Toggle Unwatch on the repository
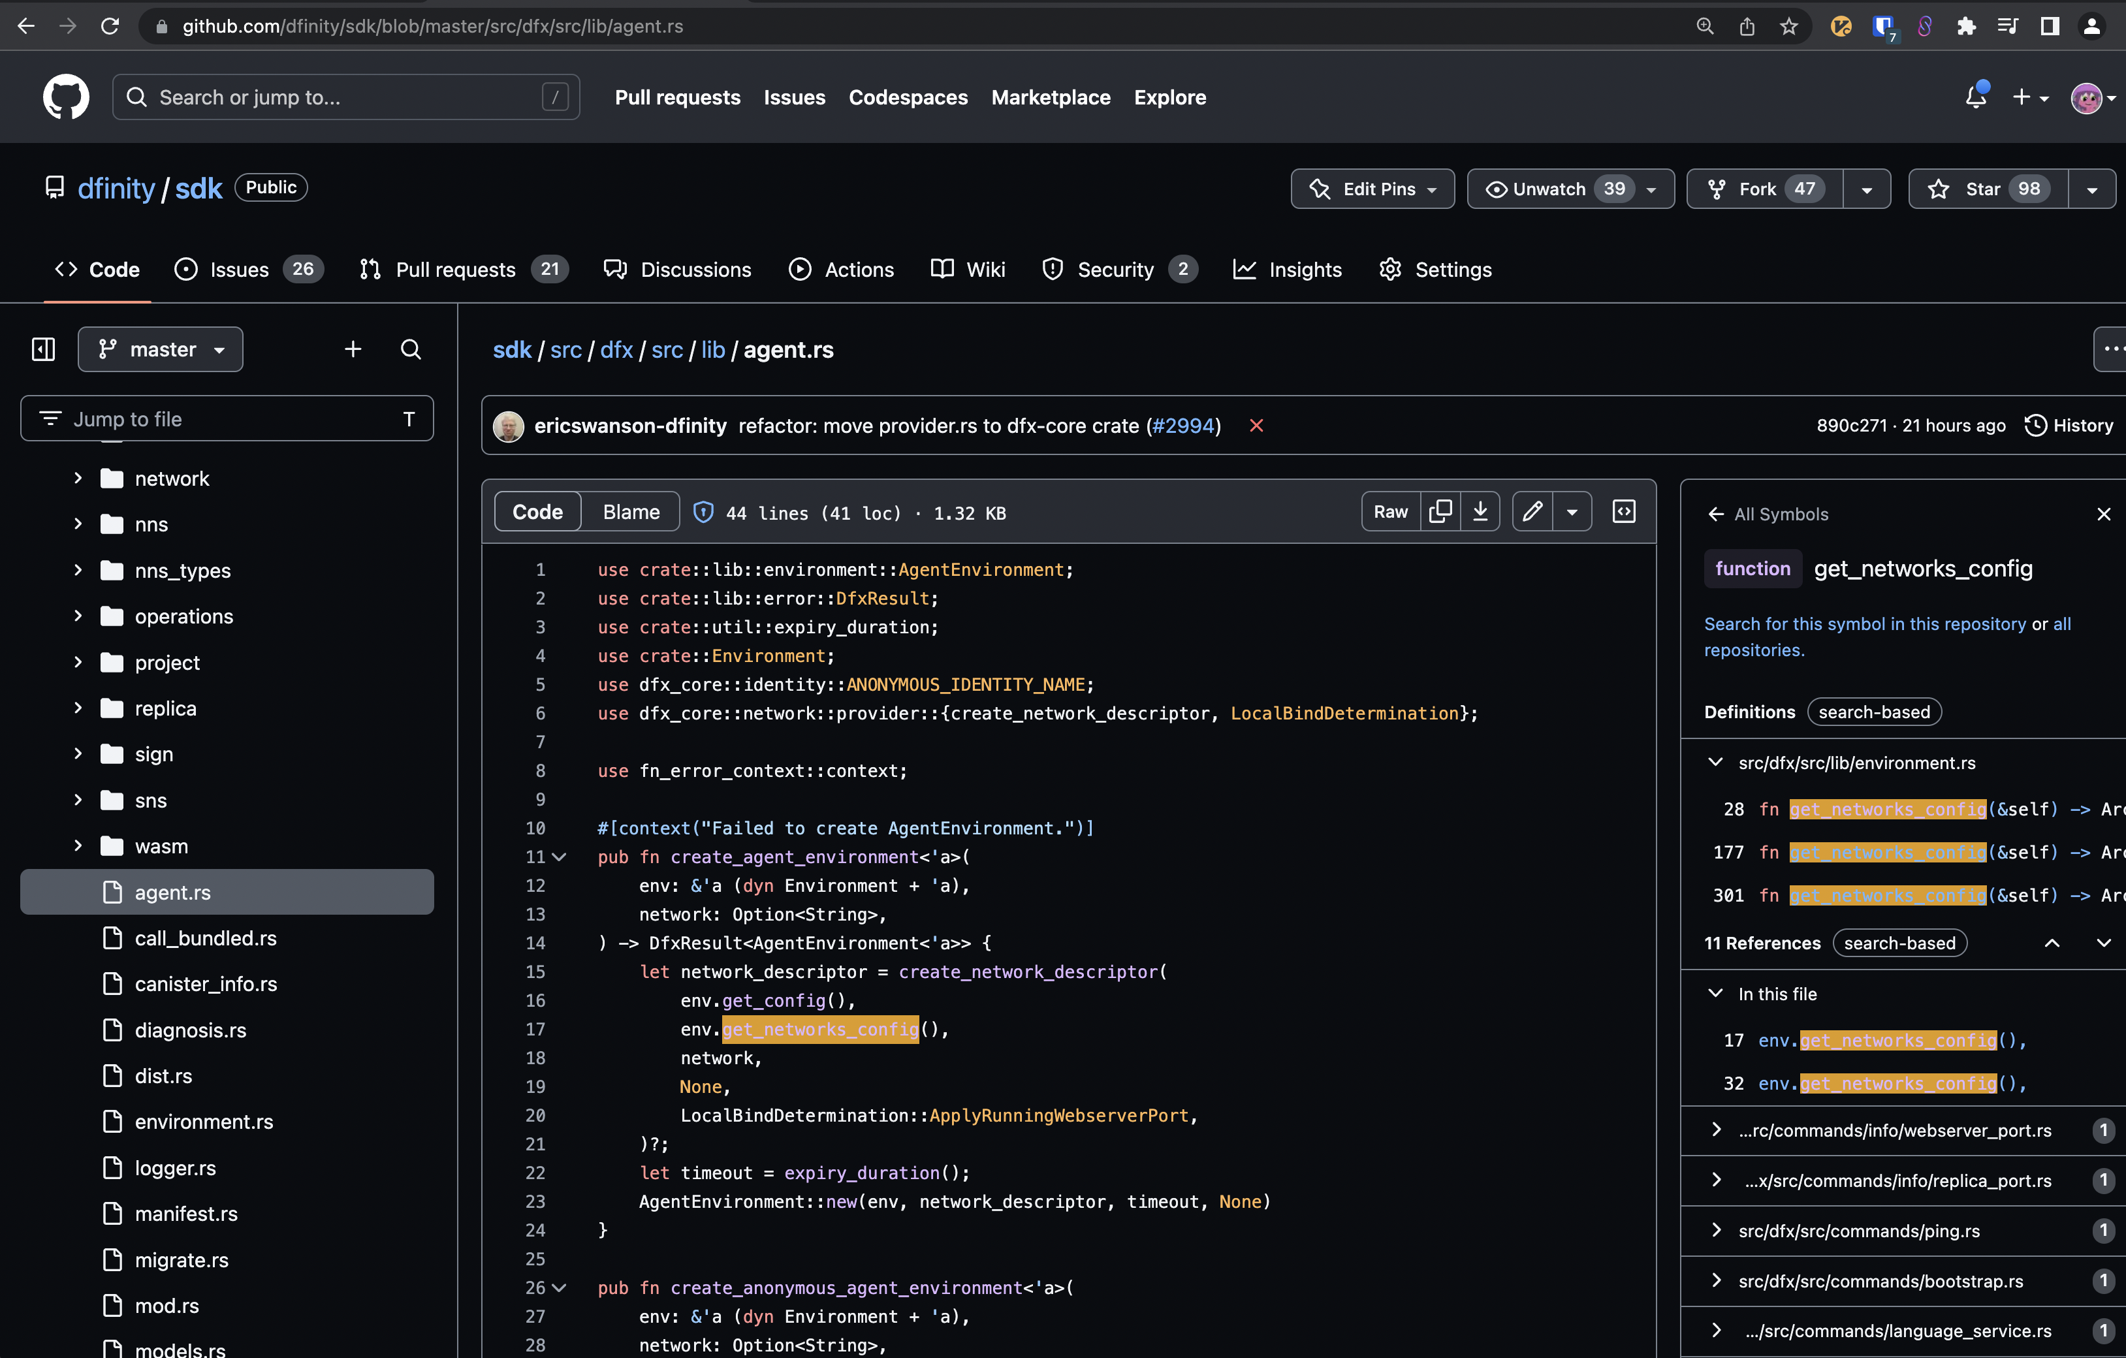 [x=1549, y=189]
